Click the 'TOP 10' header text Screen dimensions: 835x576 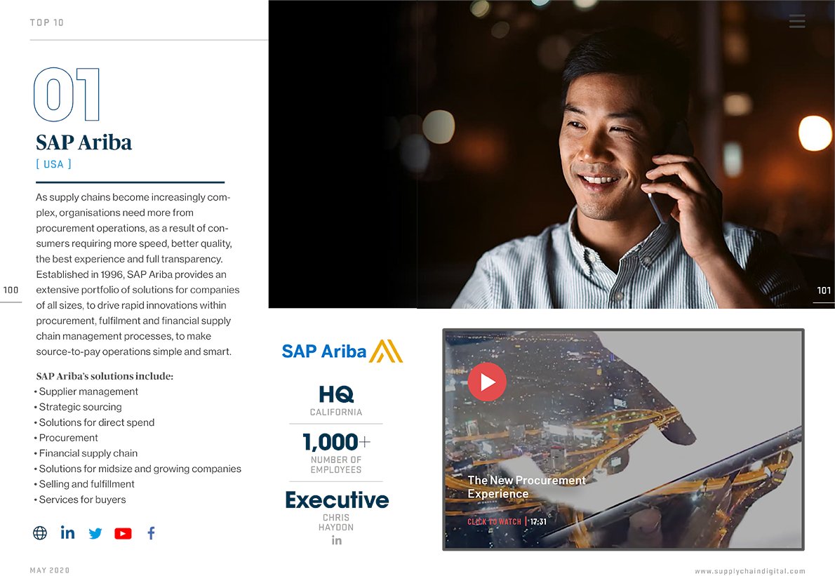pyautogui.click(x=47, y=22)
